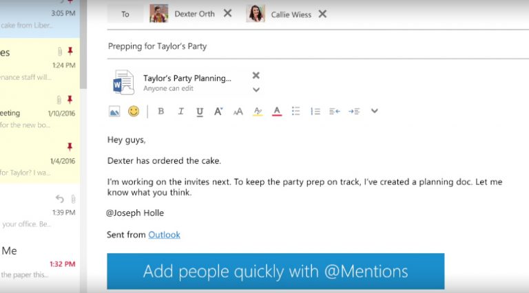The width and height of the screenshot is (529, 293).
Task: Apply yellow text highlight color
Action: click(x=258, y=111)
